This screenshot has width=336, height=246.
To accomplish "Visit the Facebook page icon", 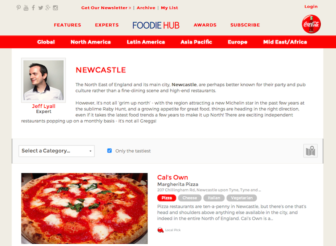I will click(33, 8).
